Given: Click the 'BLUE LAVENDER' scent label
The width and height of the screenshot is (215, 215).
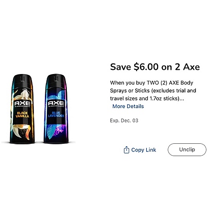Looking at the screenshot, I should coord(56,114).
